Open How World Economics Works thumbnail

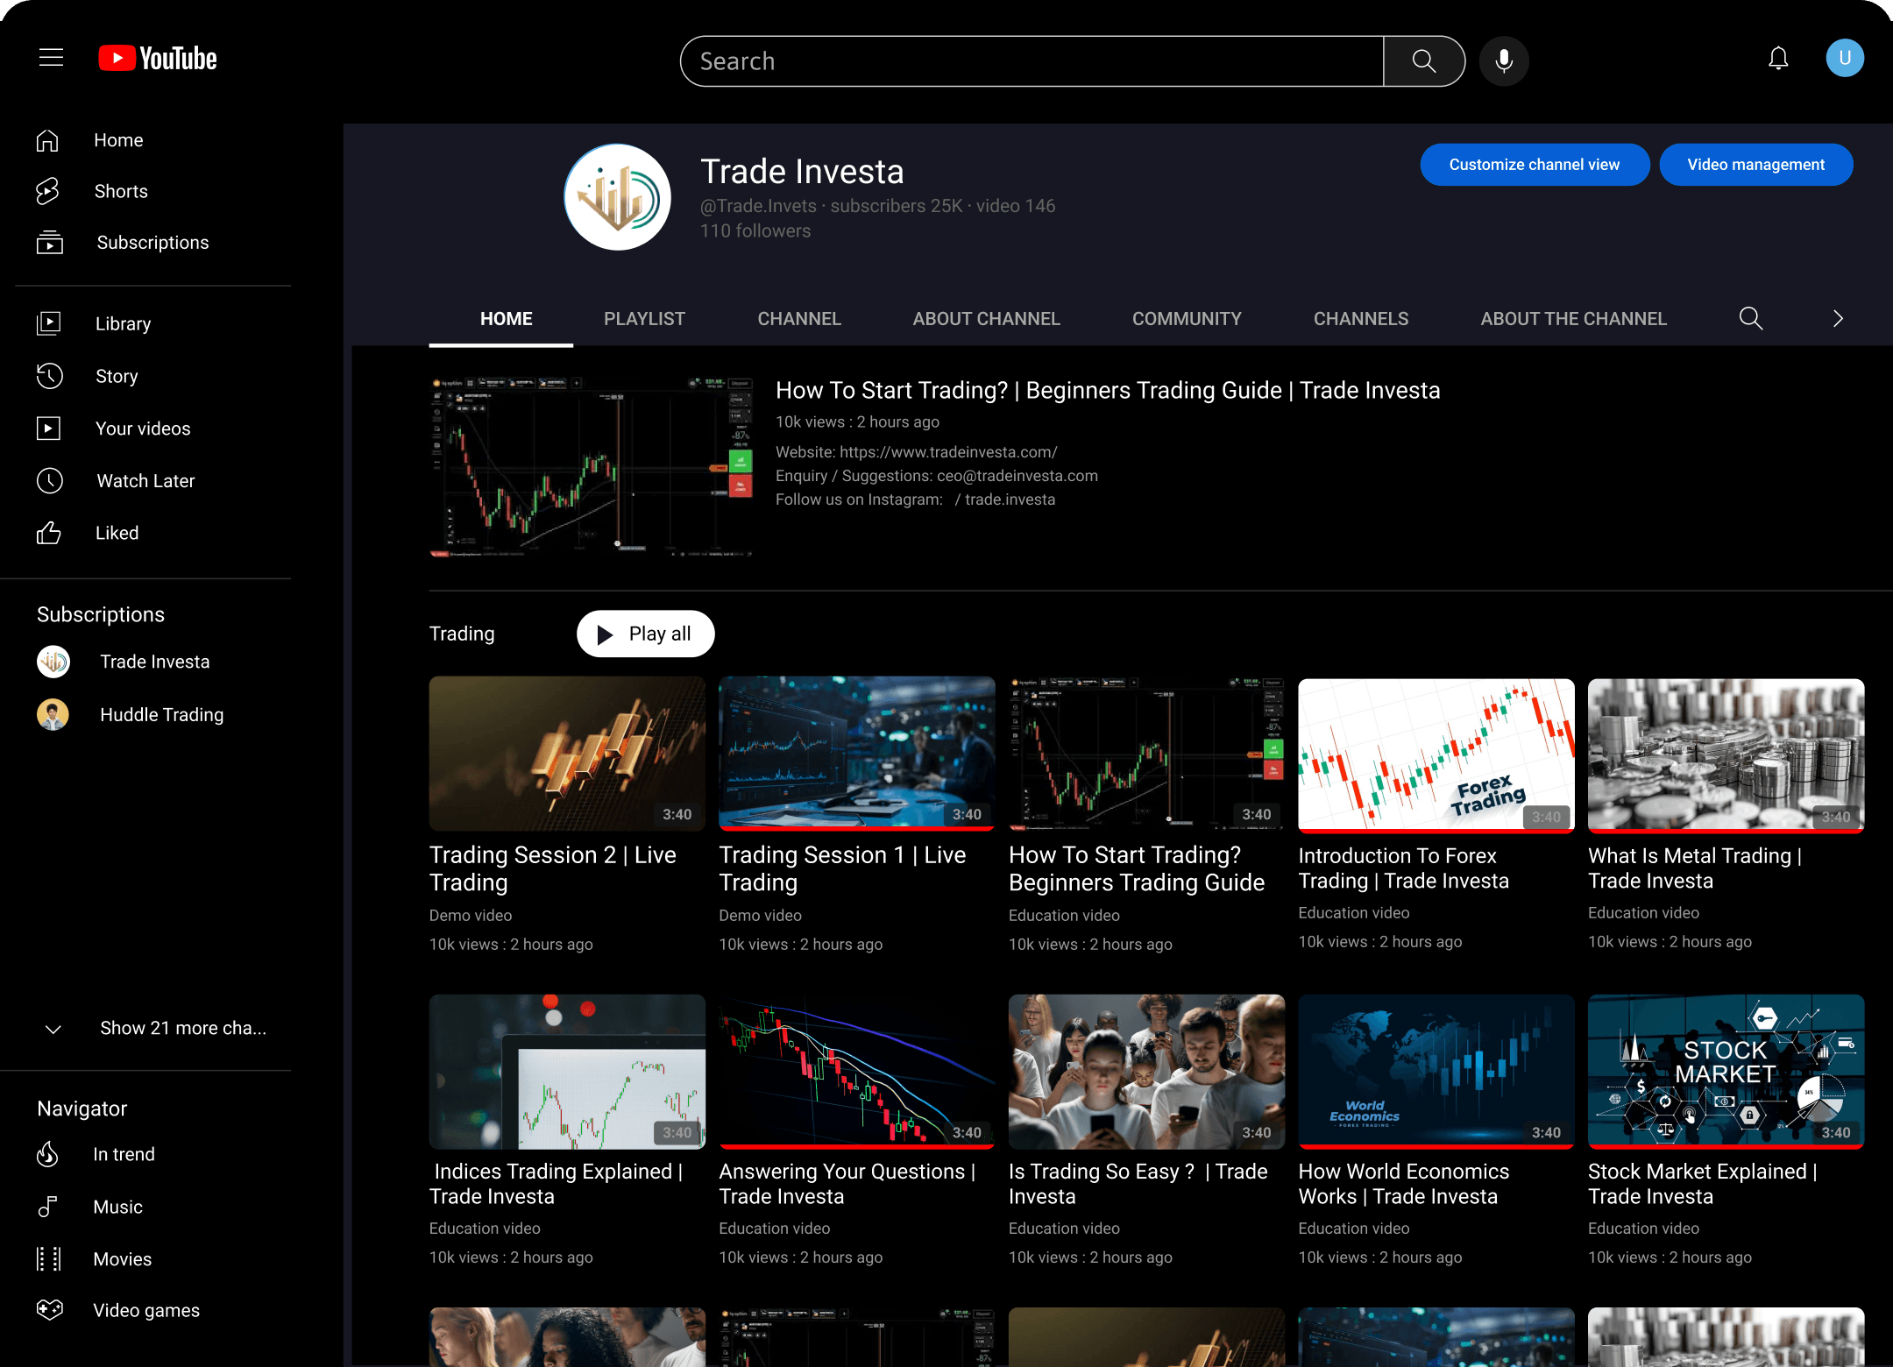pos(1436,1071)
